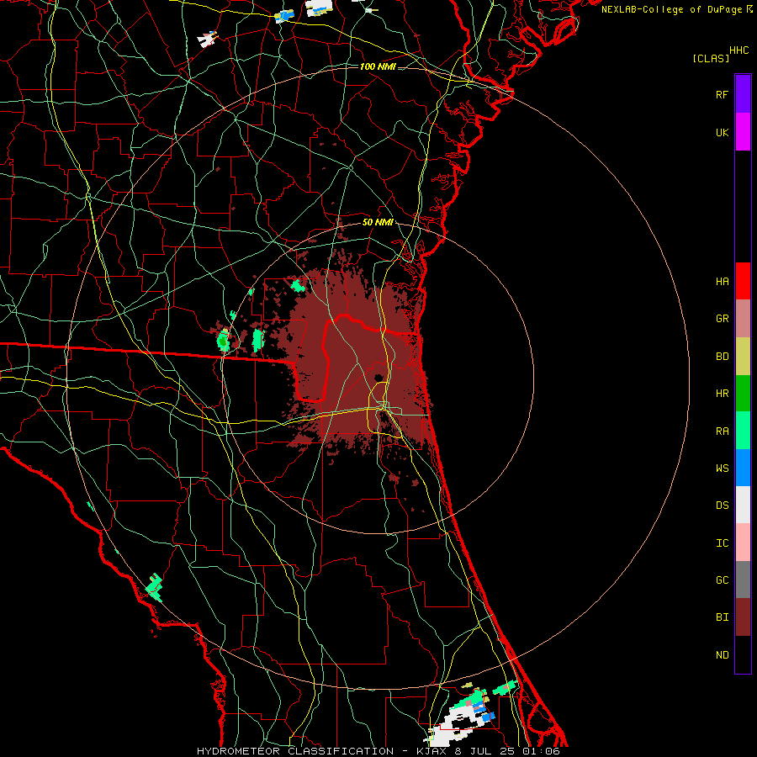Click the HR dark green legend swatch

point(743,393)
